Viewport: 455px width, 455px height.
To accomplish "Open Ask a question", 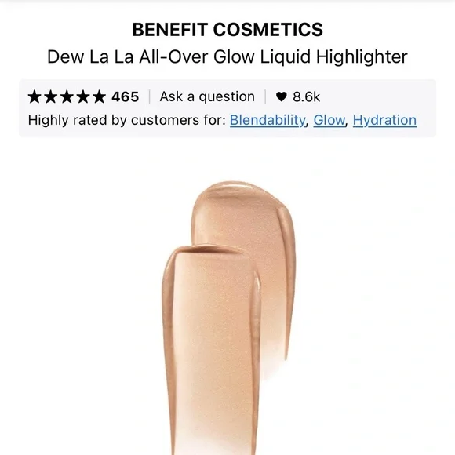I will coord(207,96).
